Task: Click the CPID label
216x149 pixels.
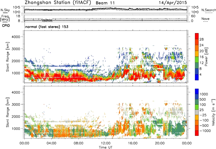Action: 6,26
